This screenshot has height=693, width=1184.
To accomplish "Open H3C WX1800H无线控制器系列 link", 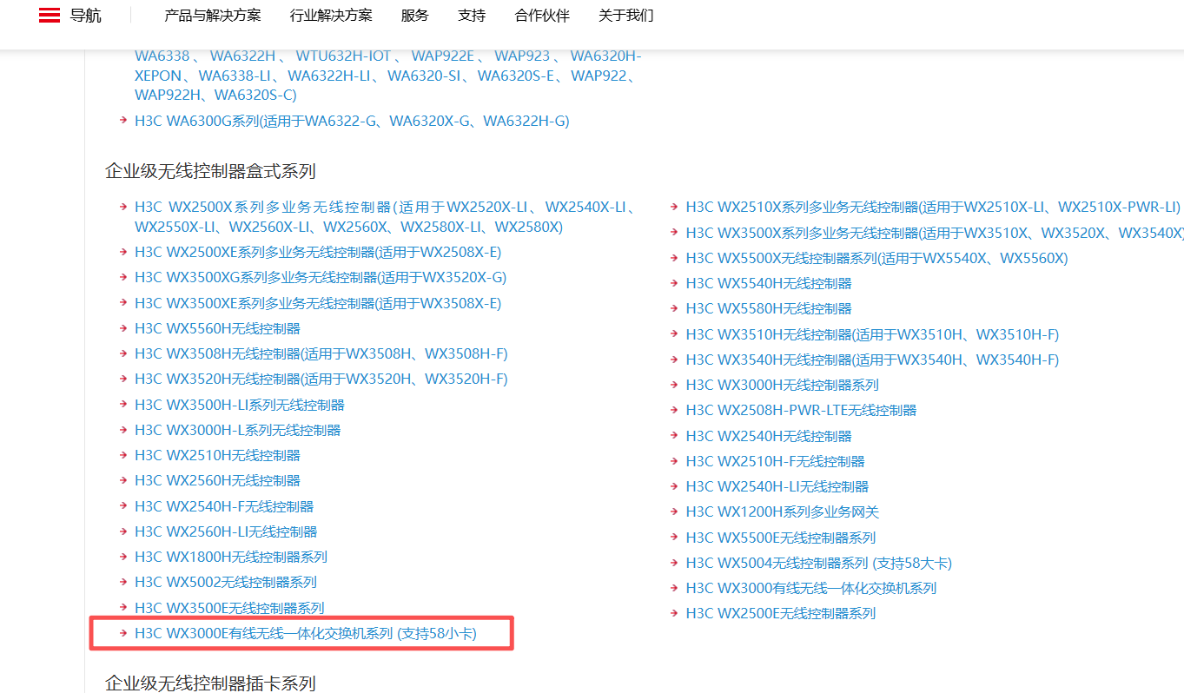I will click(230, 557).
